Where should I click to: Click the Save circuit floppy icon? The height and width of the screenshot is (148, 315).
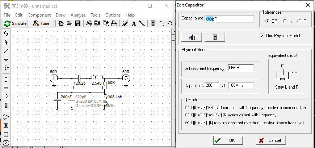point(77,24)
